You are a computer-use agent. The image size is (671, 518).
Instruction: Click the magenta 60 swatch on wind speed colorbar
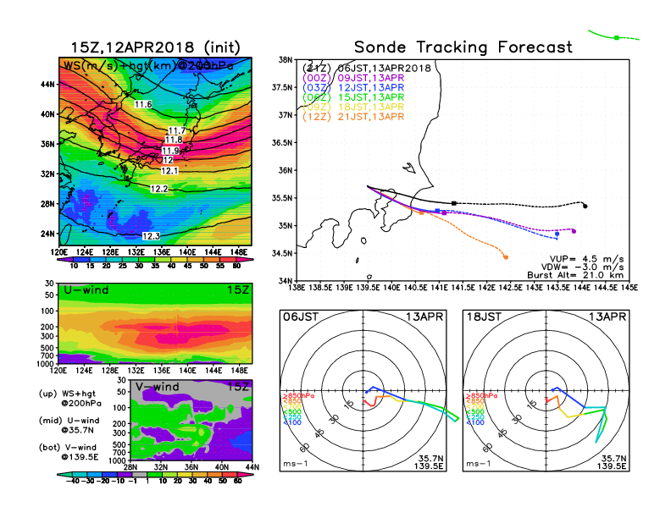(x=245, y=260)
